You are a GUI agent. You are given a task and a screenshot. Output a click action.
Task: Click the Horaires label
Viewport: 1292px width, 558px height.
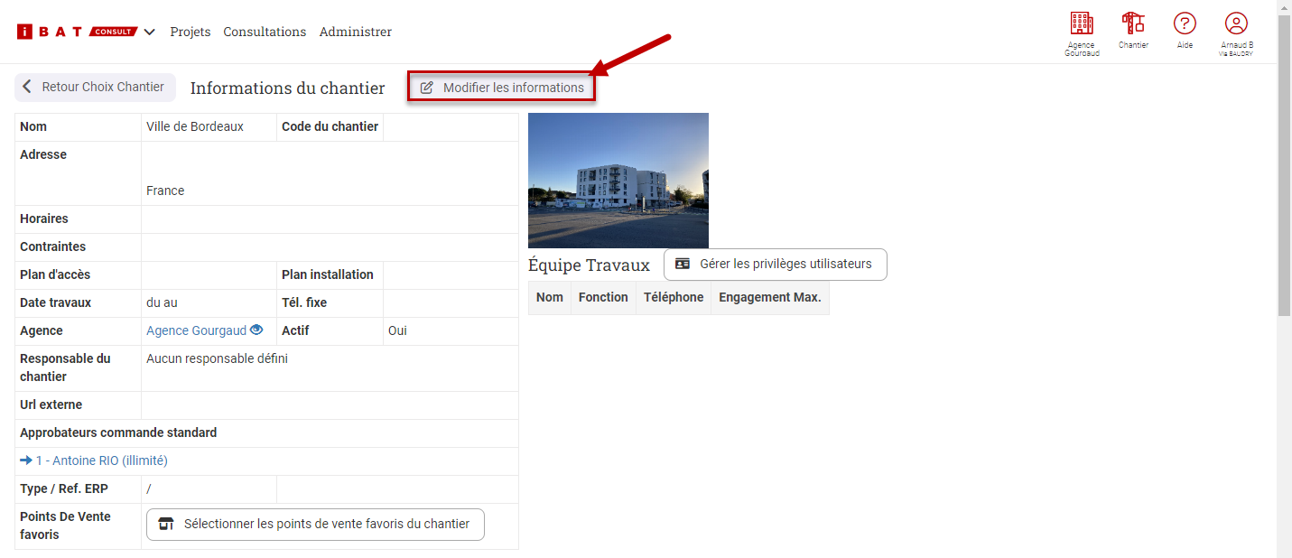click(44, 219)
